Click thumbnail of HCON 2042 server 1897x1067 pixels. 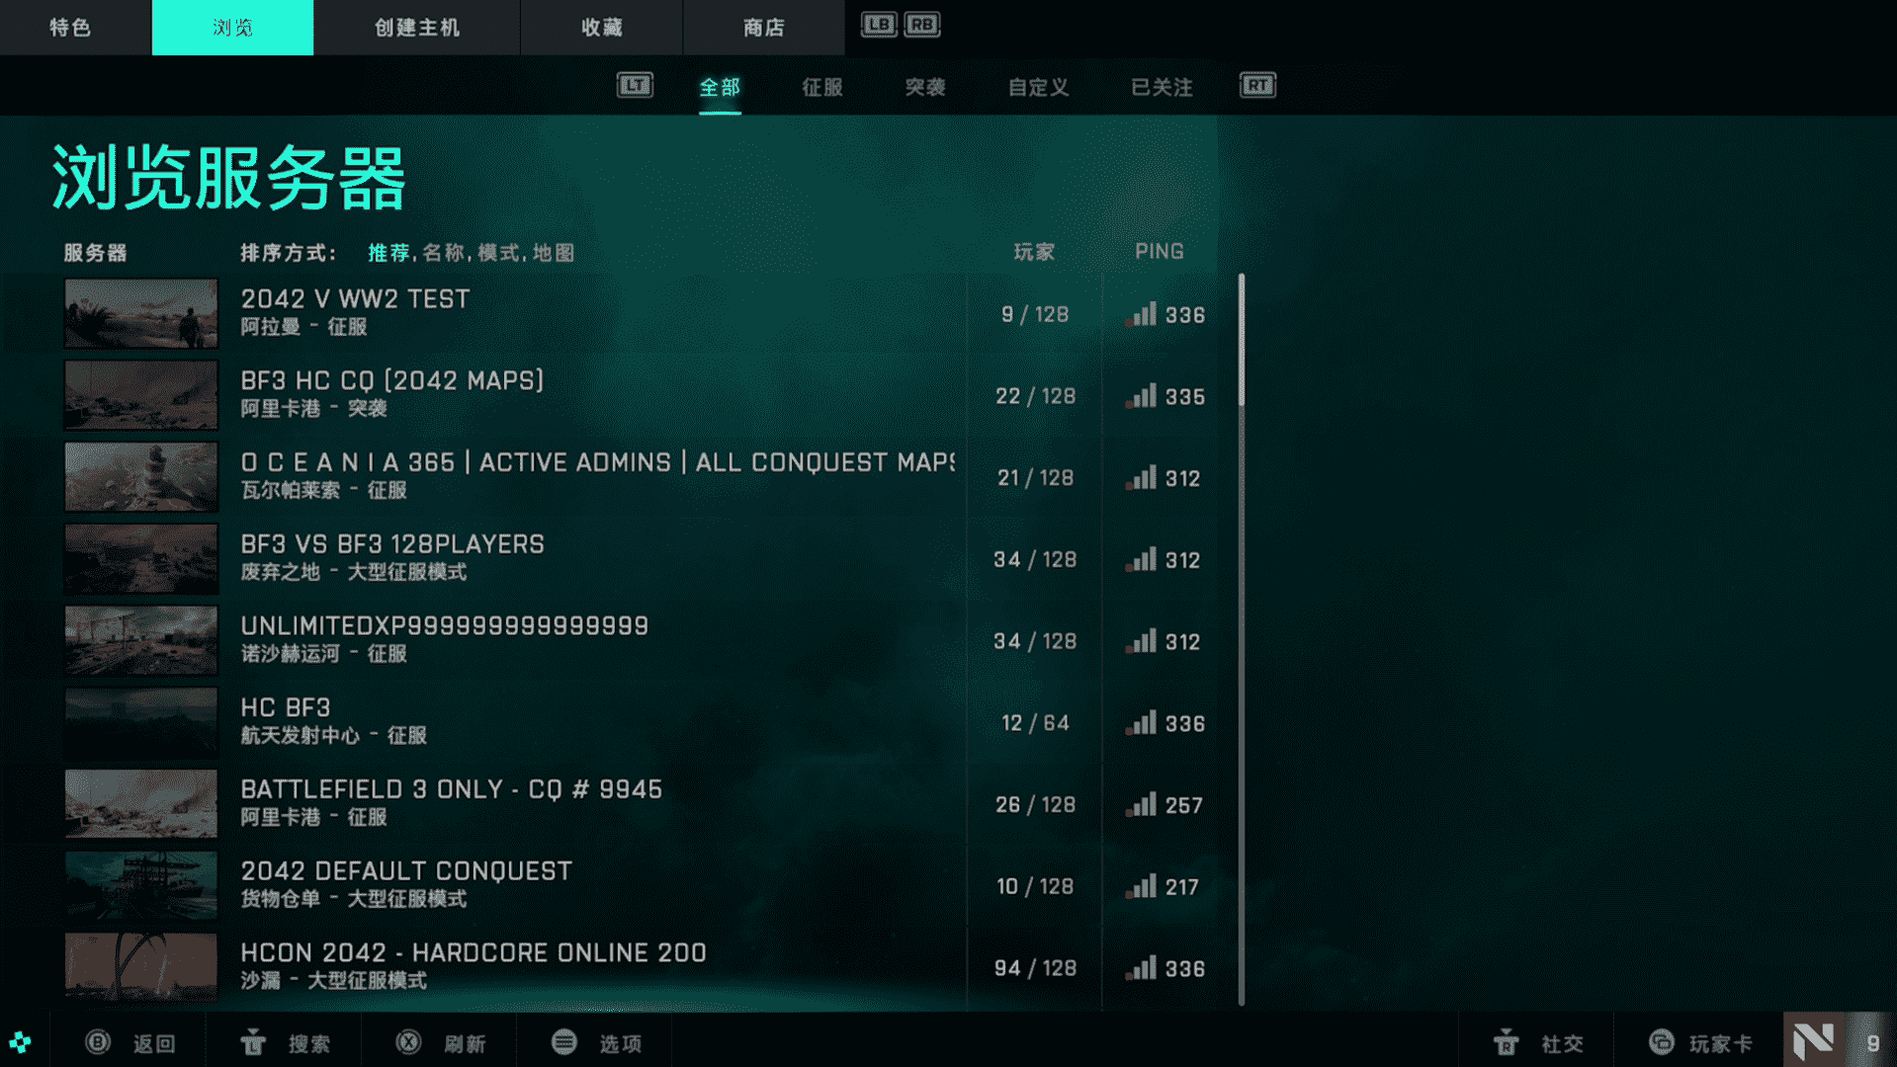(141, 967)
